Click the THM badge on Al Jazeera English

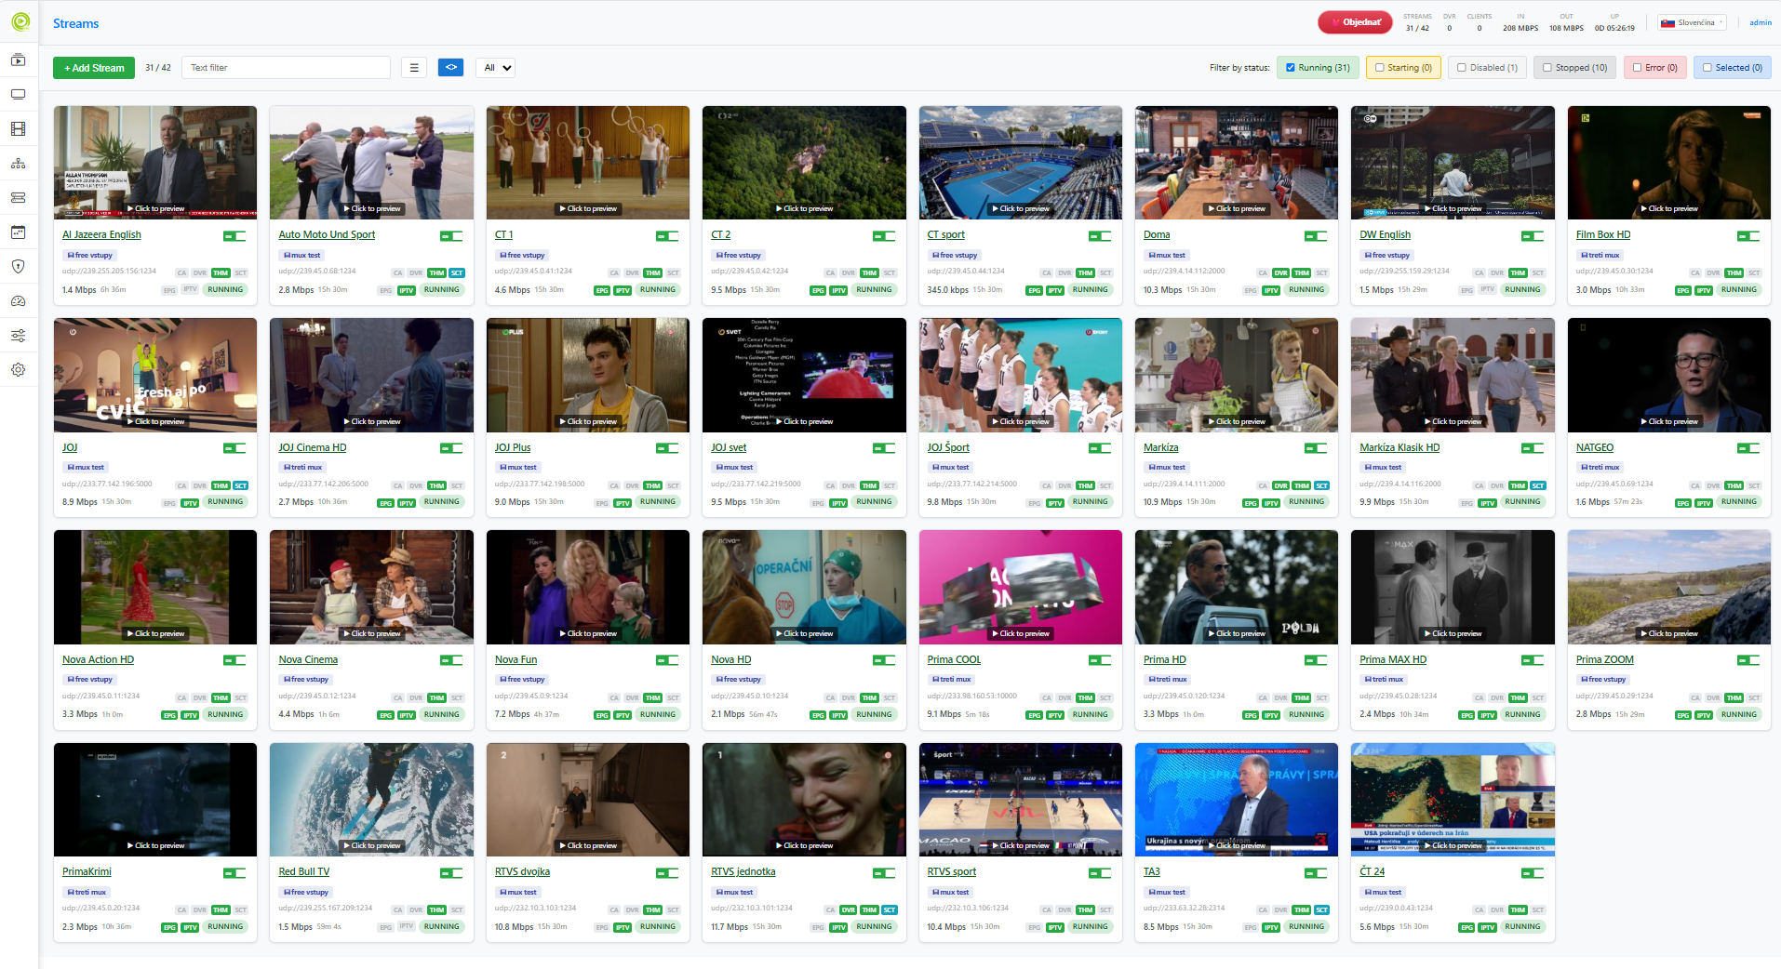221,273
